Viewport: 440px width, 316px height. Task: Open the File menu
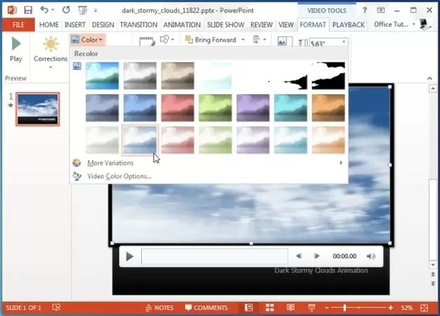point(18,25)
